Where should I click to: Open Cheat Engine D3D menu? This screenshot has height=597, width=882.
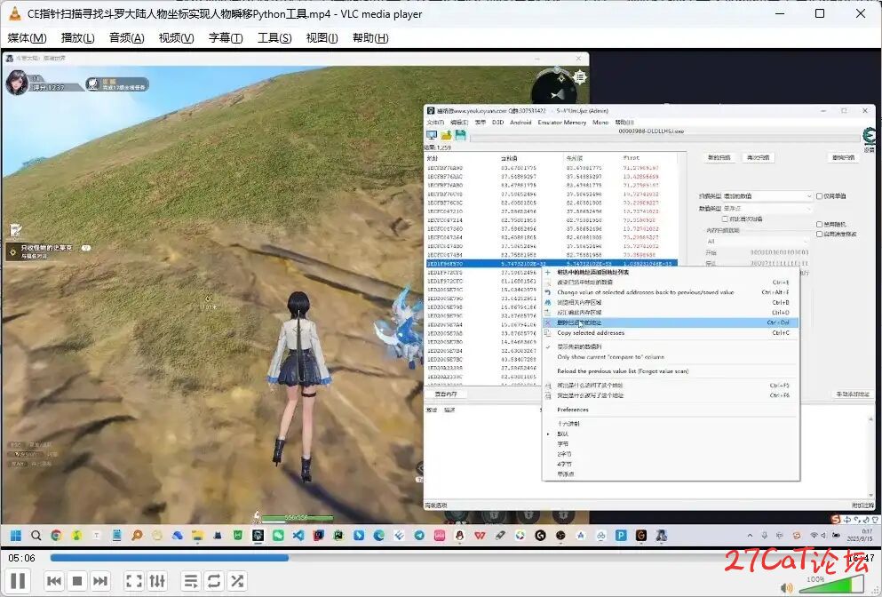point(497,122)
